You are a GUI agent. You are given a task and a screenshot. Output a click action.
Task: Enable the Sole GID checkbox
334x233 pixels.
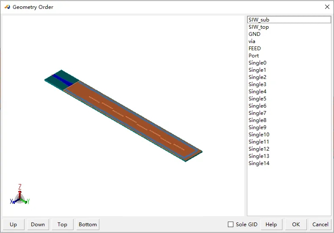[230, 224]
